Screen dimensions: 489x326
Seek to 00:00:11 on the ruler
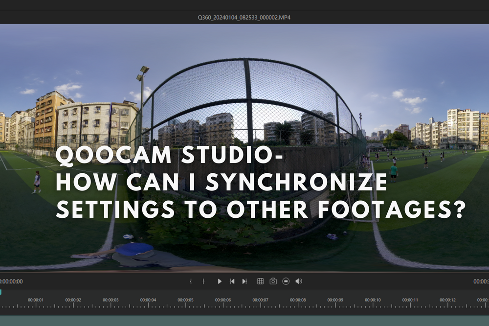[x=410, y=300]
